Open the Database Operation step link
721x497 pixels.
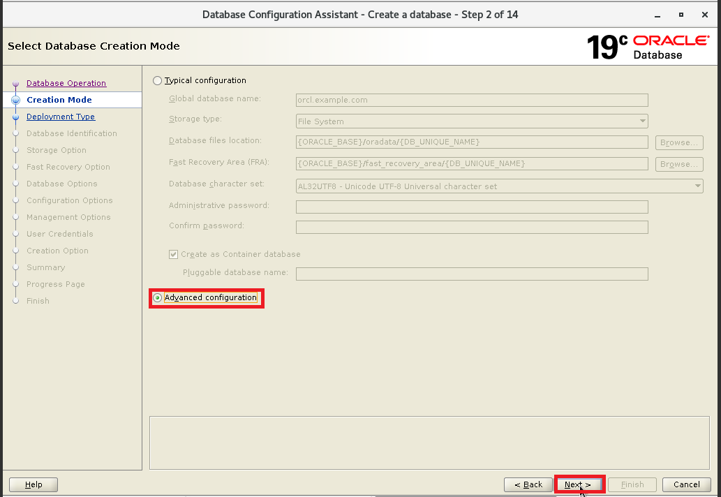tap(66, 83)
